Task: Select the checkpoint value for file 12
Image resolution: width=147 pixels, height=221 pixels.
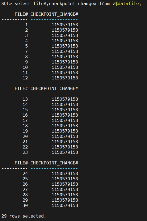Action: [x=65, y=78]
